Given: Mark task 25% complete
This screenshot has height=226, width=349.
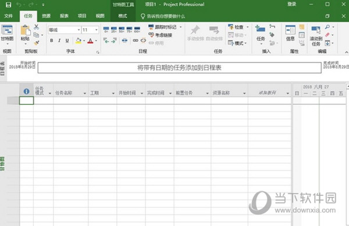Looking at the screenshot, I should 114,30.
